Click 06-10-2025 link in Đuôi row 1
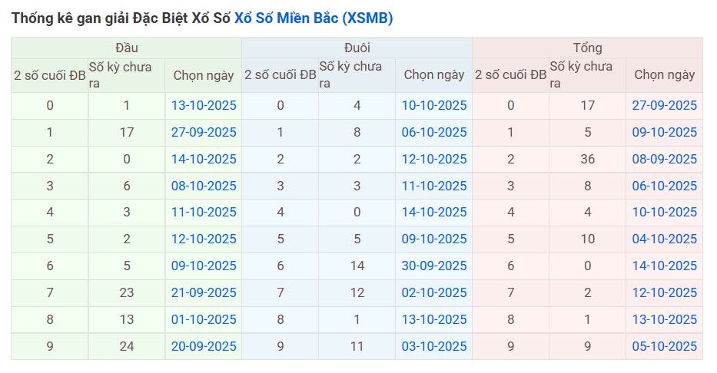The width and height of the screenshot is (717, 373). (434, 132)
